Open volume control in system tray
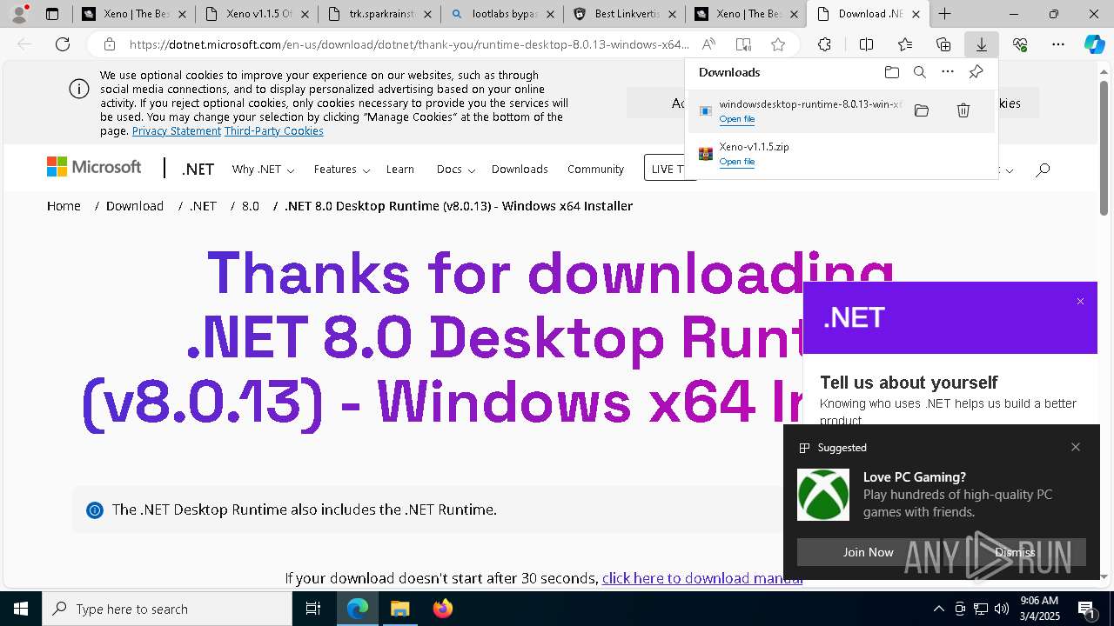Viewport: 1114px width, 626px height. coord(1001,609)
